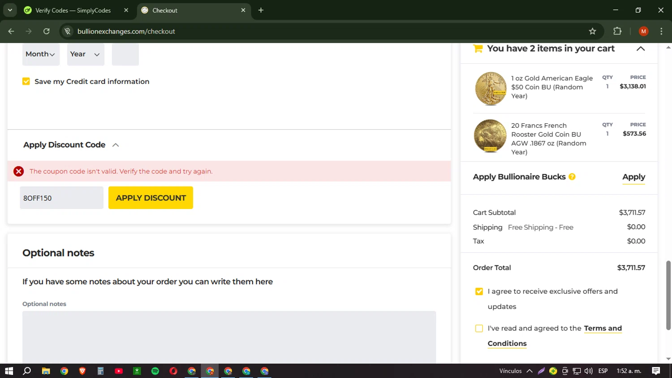Show hidden system tray icons

[x=530, y=371]
